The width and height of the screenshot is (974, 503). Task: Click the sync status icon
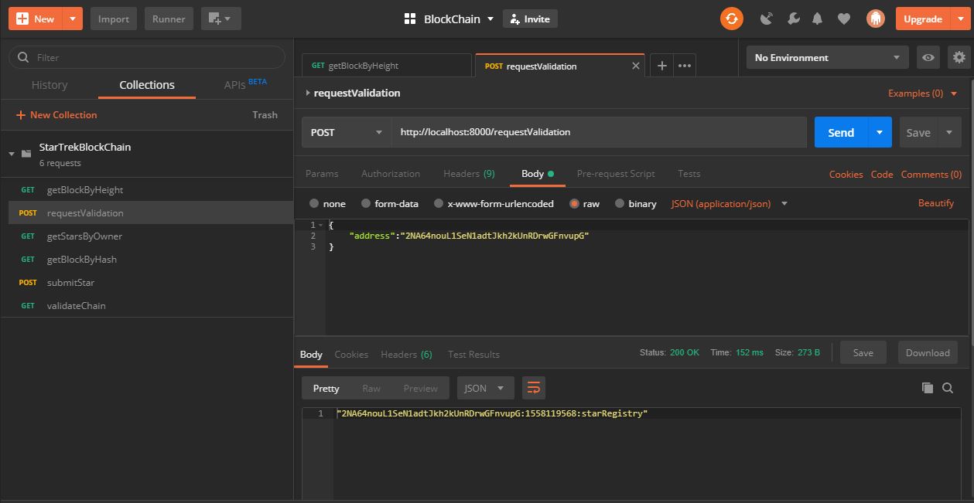731,19
